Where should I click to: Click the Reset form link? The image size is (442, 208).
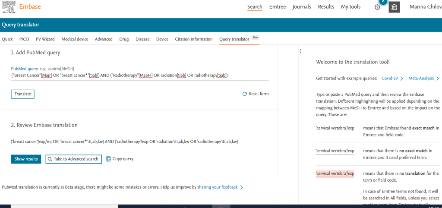coord(259,94)
